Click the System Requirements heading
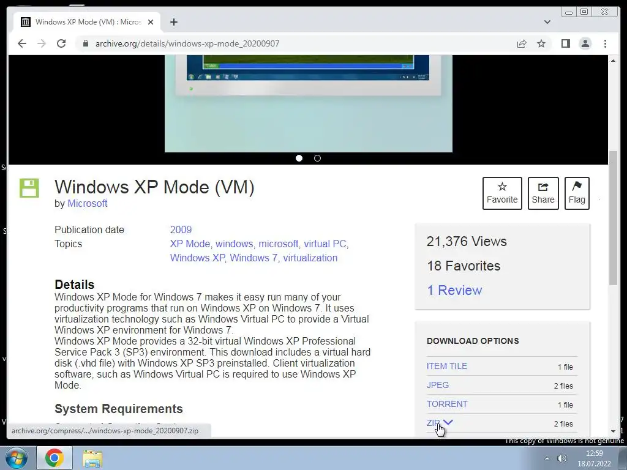 click(118, 408)
